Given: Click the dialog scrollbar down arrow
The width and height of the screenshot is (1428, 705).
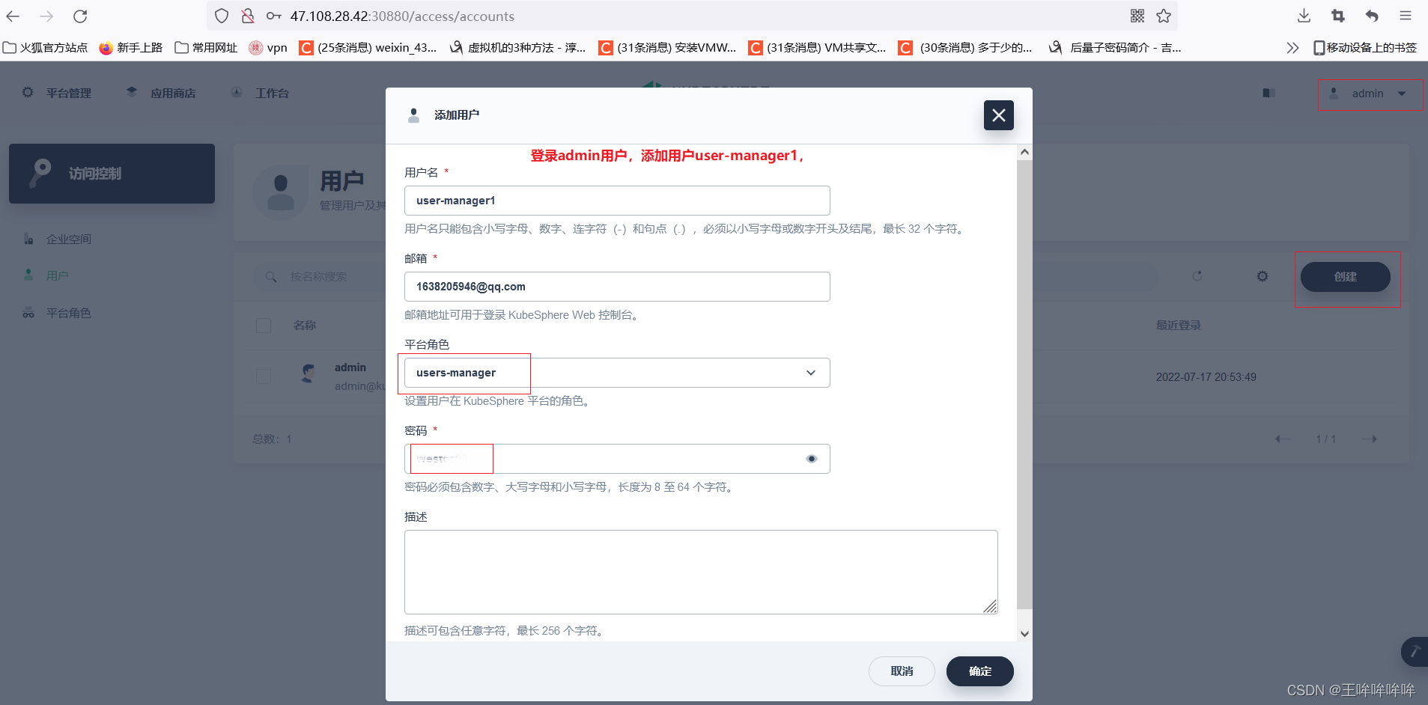Looking at the screenshot, I should pyautogui.click(x=1024, y=634).
